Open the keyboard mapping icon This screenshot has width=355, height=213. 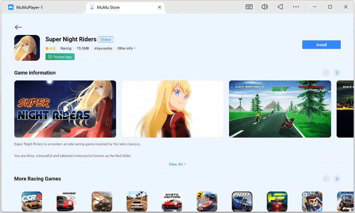tap(249, 7)
